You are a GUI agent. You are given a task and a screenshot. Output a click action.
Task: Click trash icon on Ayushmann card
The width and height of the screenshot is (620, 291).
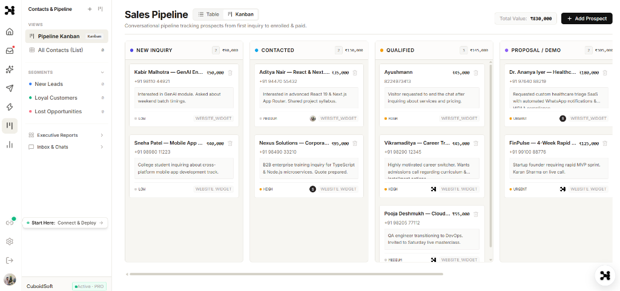(x=476, y=73)
